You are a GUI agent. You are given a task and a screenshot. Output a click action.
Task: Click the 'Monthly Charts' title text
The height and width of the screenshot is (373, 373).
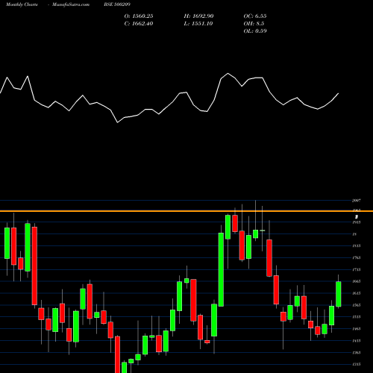pyautogui.click(x=22, y=4)
